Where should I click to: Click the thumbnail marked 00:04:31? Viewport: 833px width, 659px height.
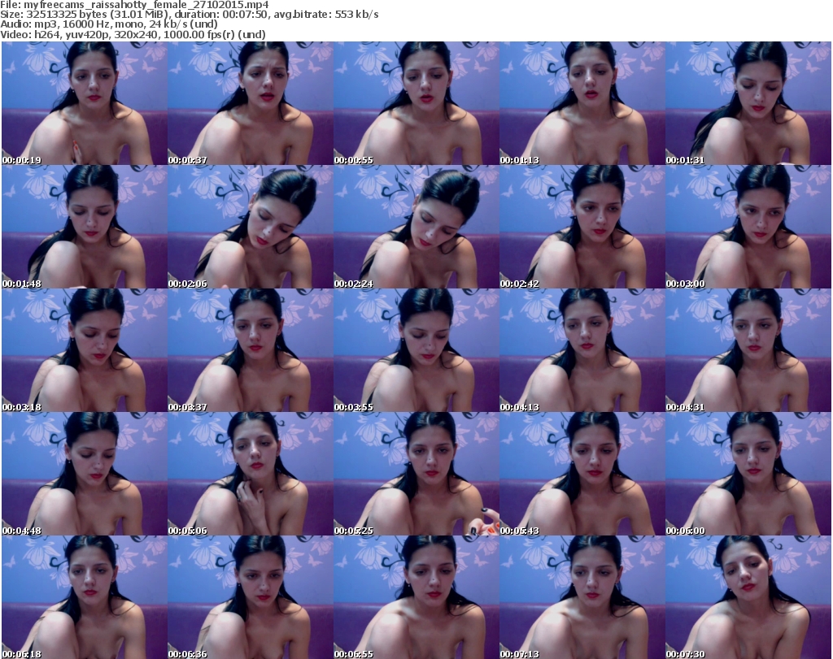(x=748, y=350)
